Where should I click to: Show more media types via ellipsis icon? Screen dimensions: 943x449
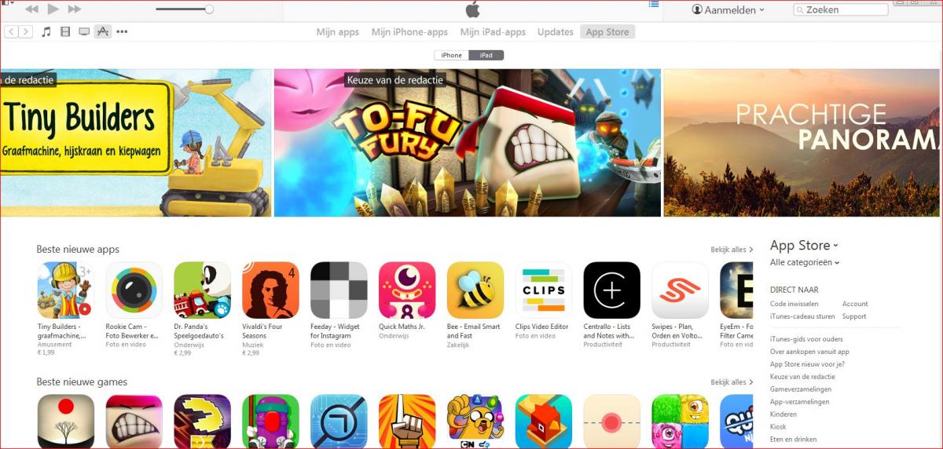click(x=122, y=32)
